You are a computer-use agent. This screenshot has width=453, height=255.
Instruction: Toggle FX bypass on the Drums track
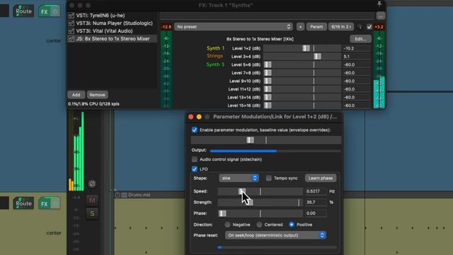tap(55, 203)
